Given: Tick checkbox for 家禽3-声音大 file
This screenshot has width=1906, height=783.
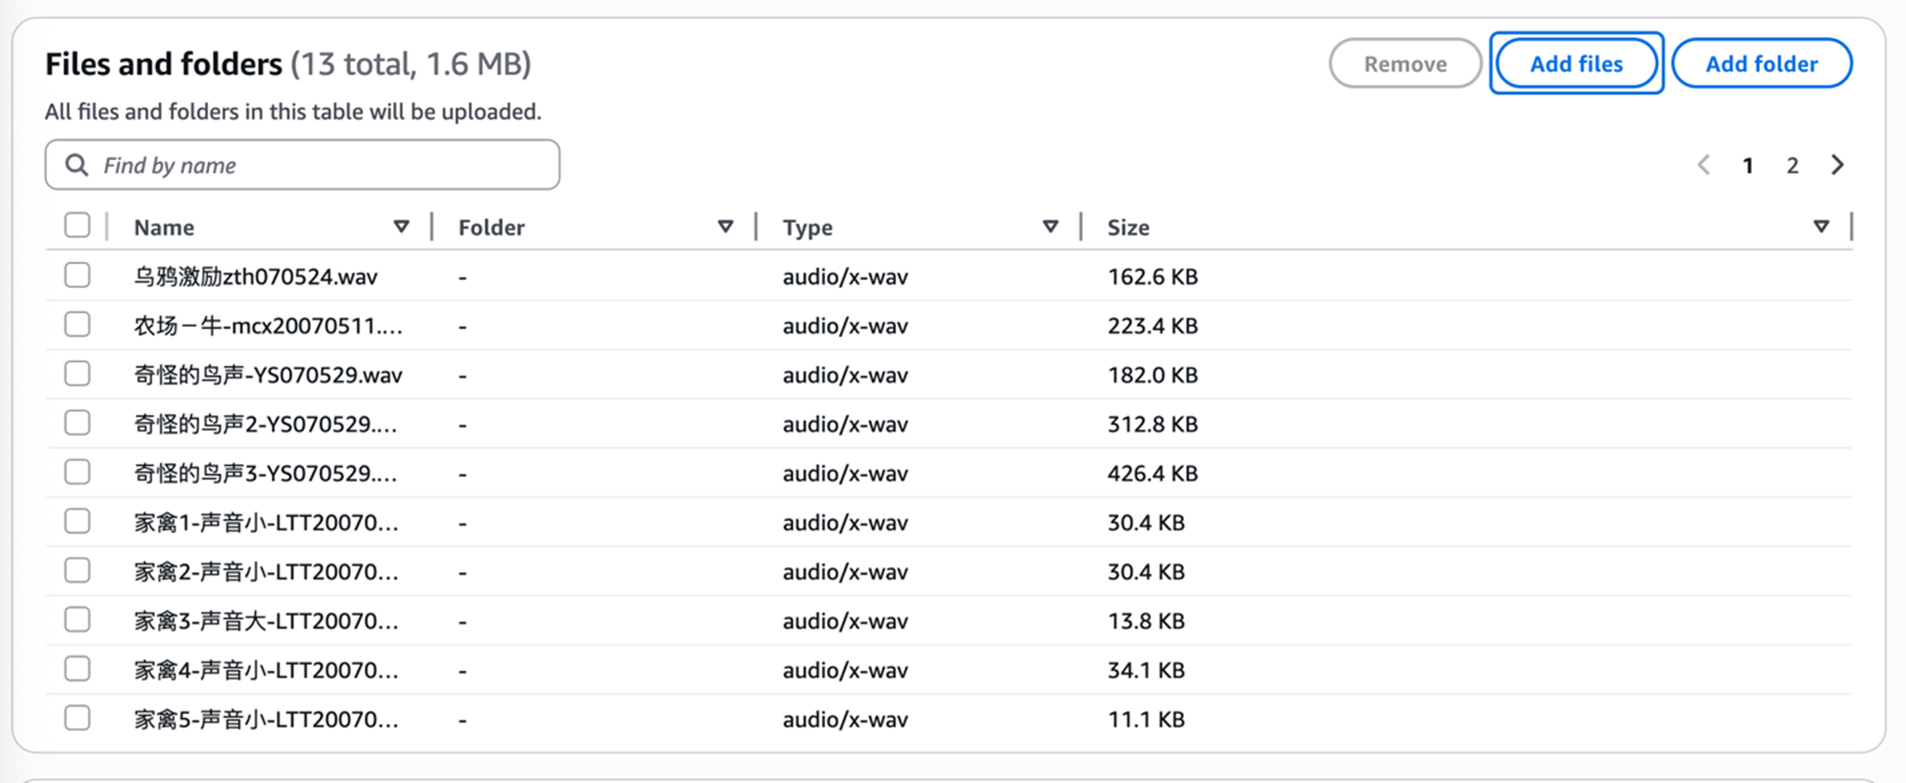Looking at the screenshot, I should (77, 620).
